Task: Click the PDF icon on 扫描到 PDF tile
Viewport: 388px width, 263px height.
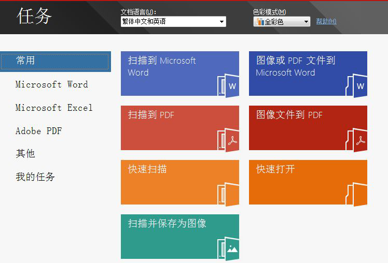Action: tap(228, 140)
